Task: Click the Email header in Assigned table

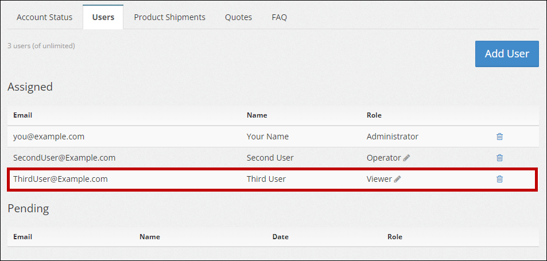Action: (22, 115)
